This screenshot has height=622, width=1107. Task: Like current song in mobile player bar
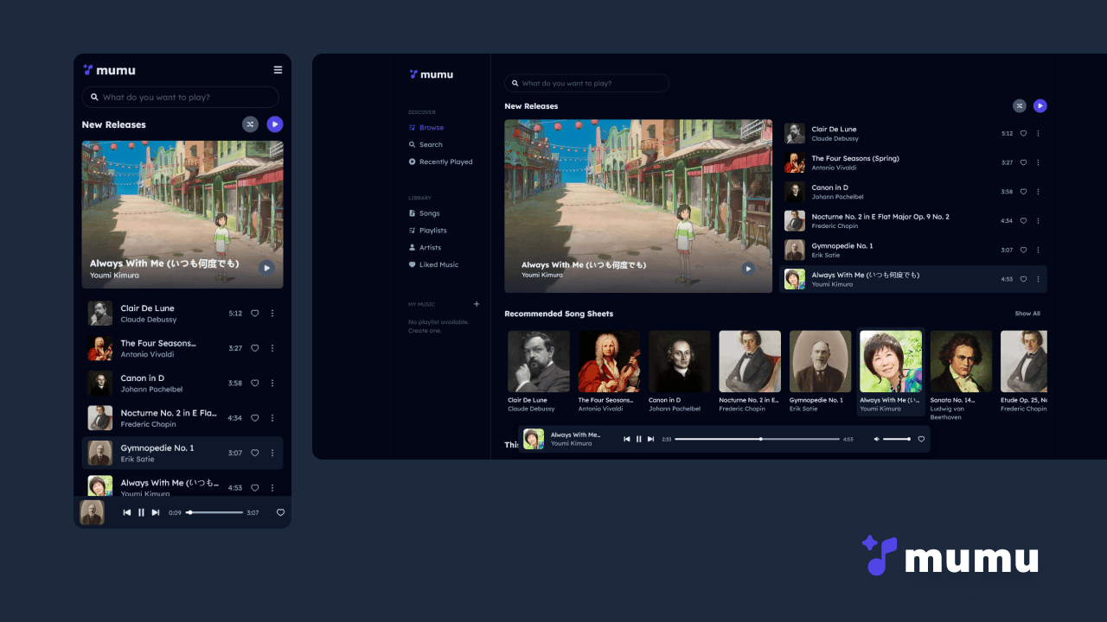[280, 512]
